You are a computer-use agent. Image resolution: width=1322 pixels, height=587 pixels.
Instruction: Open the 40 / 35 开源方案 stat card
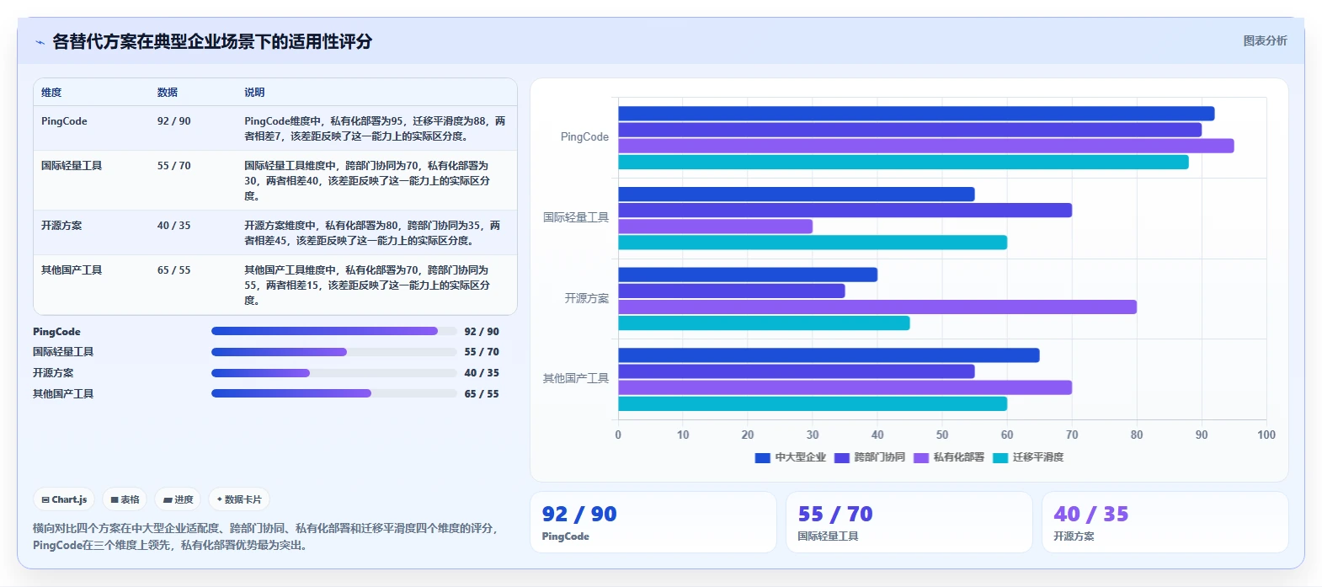tap(1165, 522)
